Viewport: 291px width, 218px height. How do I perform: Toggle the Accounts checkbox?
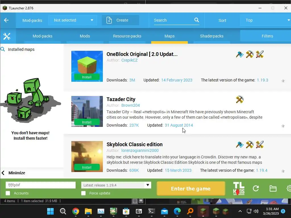(8, 193)
